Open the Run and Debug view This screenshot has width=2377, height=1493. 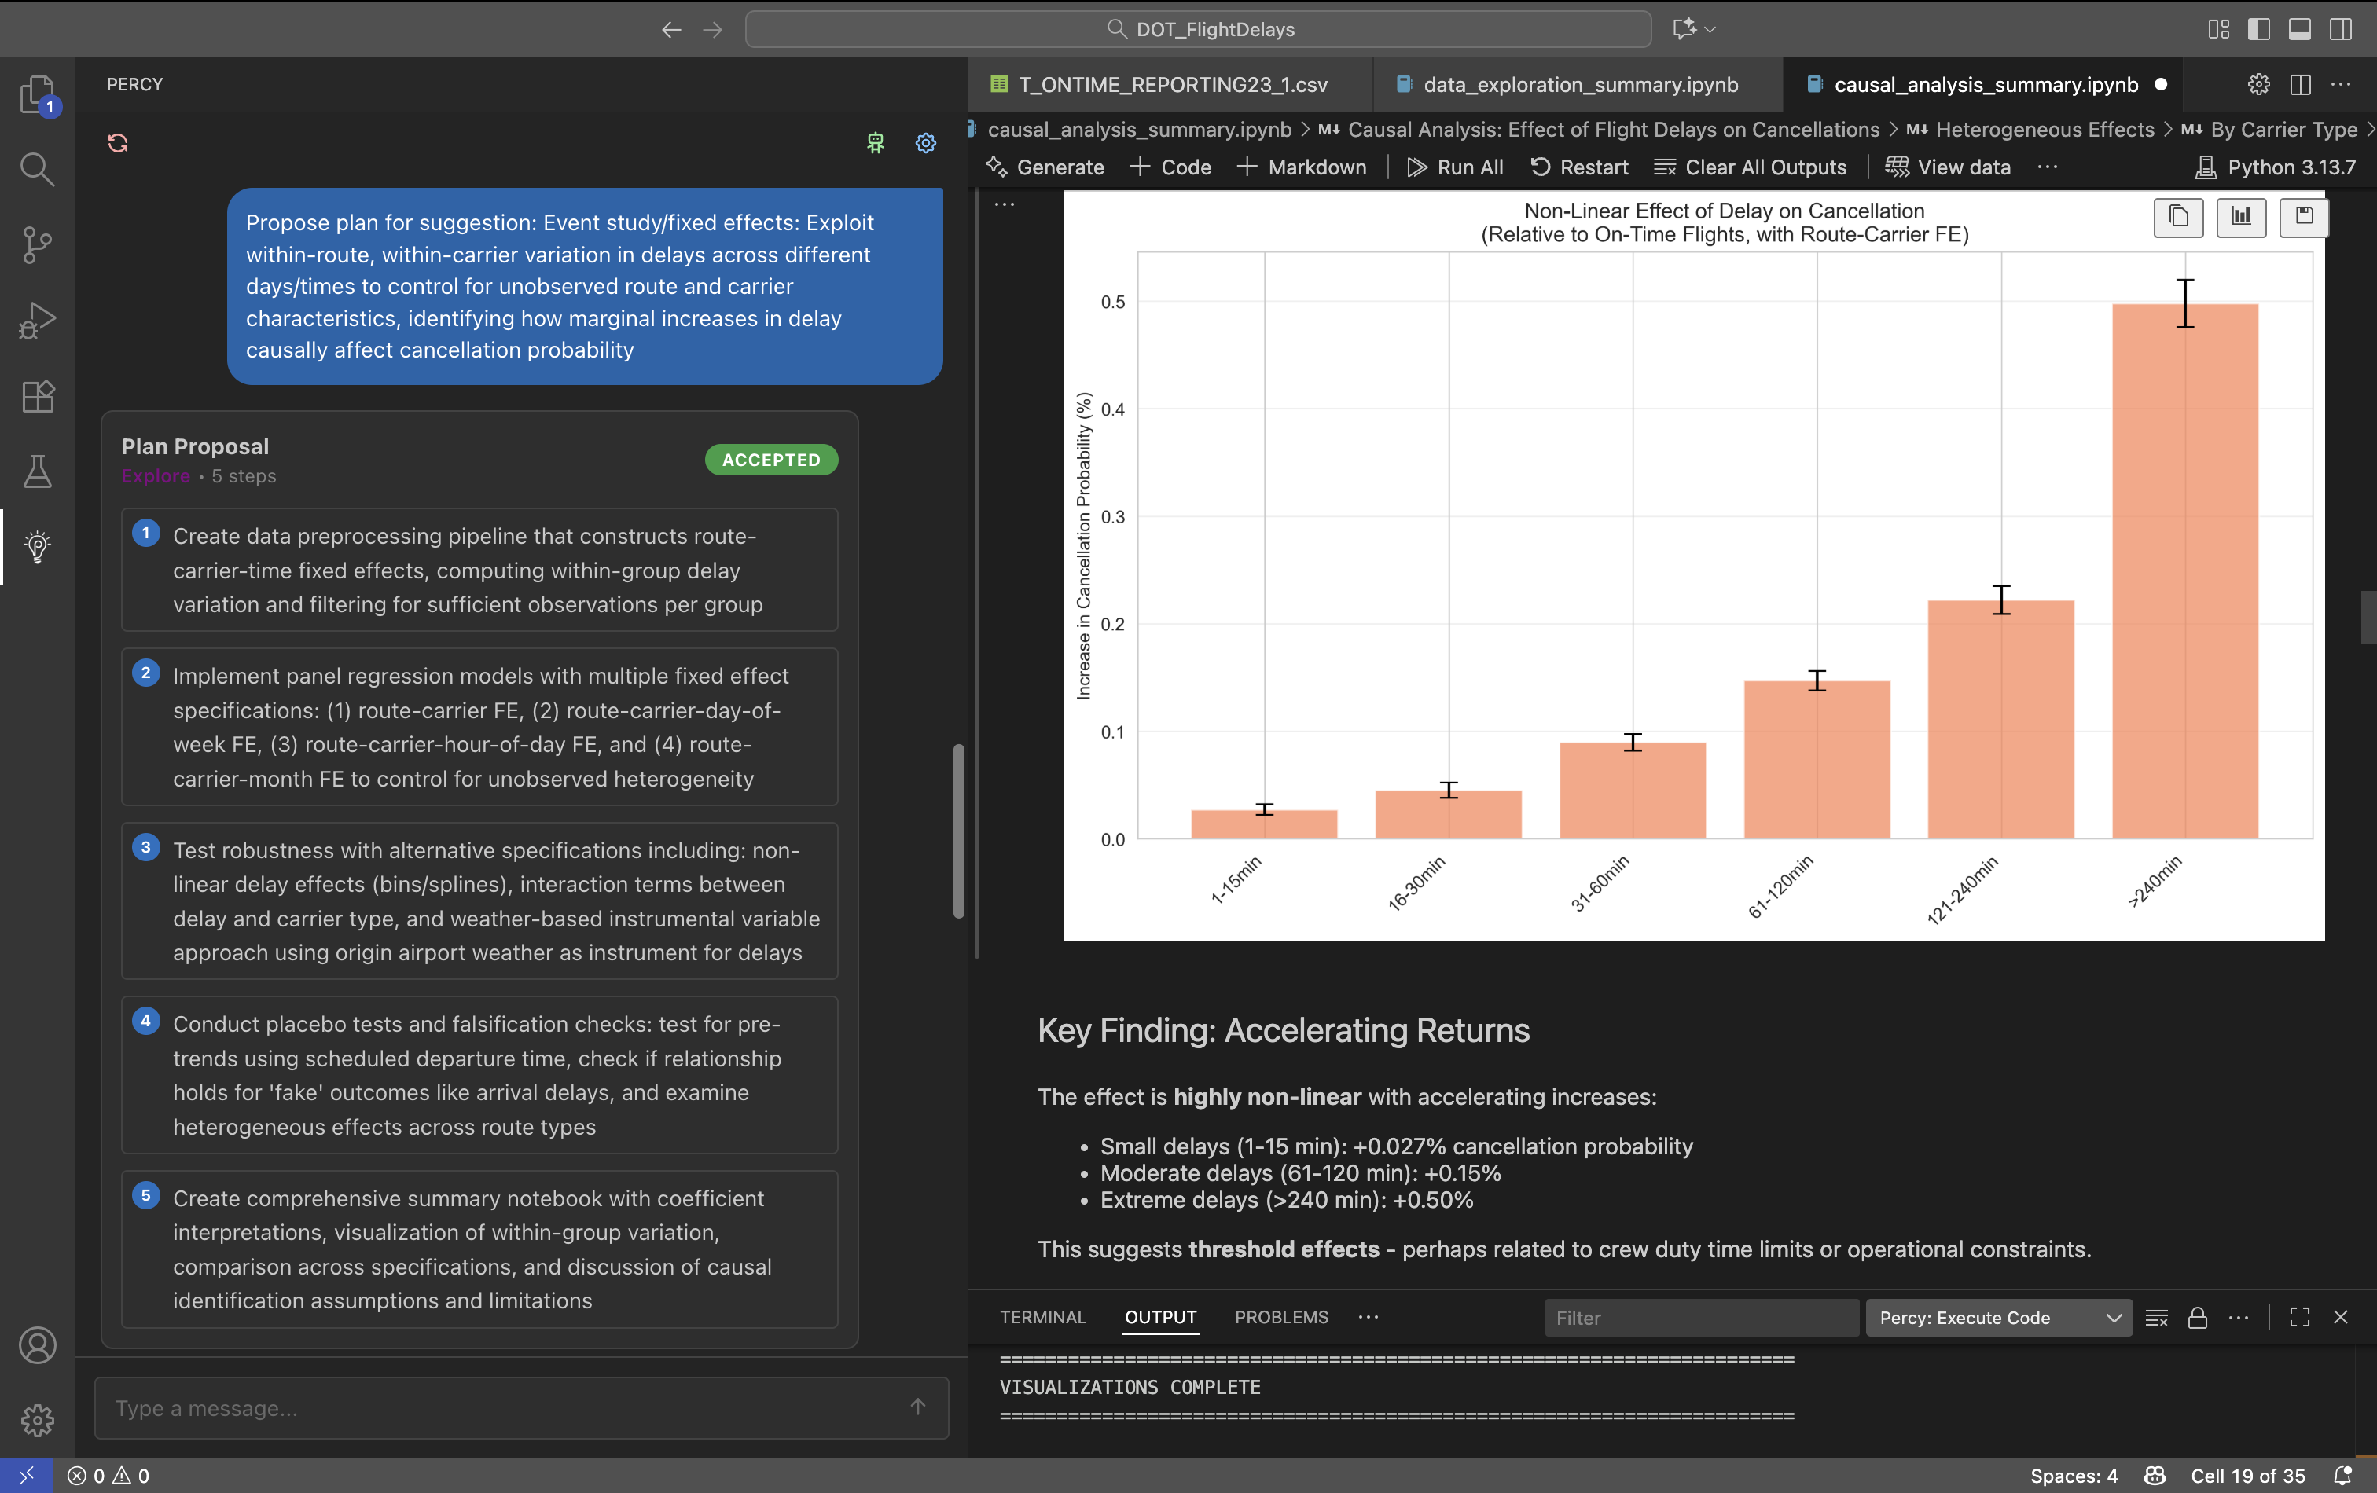tap(38, 321)
